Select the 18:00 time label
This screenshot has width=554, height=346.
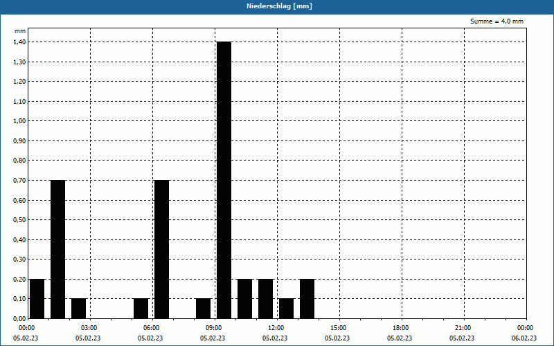pyautogui.click(x=402, y=328)
